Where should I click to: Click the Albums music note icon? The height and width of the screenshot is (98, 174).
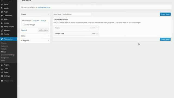(x=2, y=30)
